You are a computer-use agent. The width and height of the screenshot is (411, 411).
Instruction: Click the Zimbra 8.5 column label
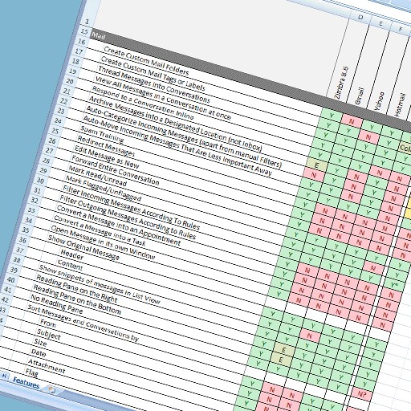tap(341, 83)
